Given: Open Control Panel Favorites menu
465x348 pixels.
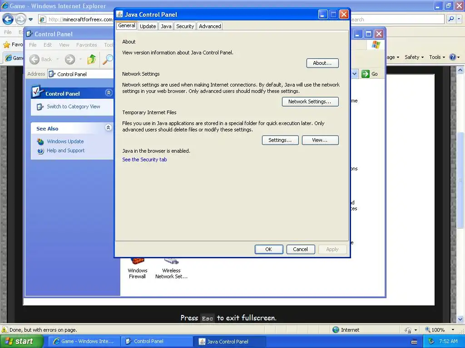Looking at the screenshot, I should (87, 45).
